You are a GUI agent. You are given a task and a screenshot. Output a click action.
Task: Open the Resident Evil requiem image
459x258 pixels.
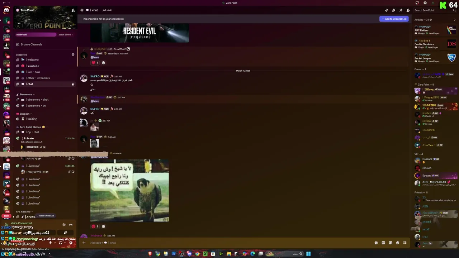coord(139,33)
